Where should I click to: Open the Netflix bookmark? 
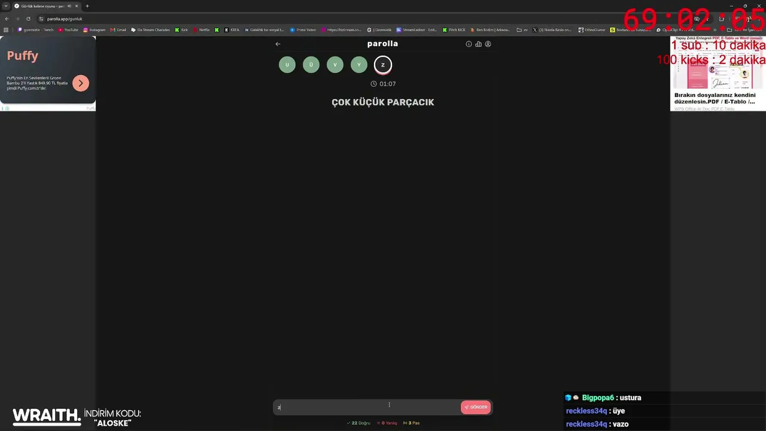(202, 29)
